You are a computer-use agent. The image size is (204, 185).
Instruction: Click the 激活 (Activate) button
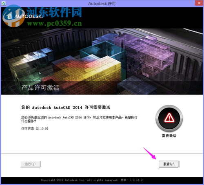[x=169, y=164]
